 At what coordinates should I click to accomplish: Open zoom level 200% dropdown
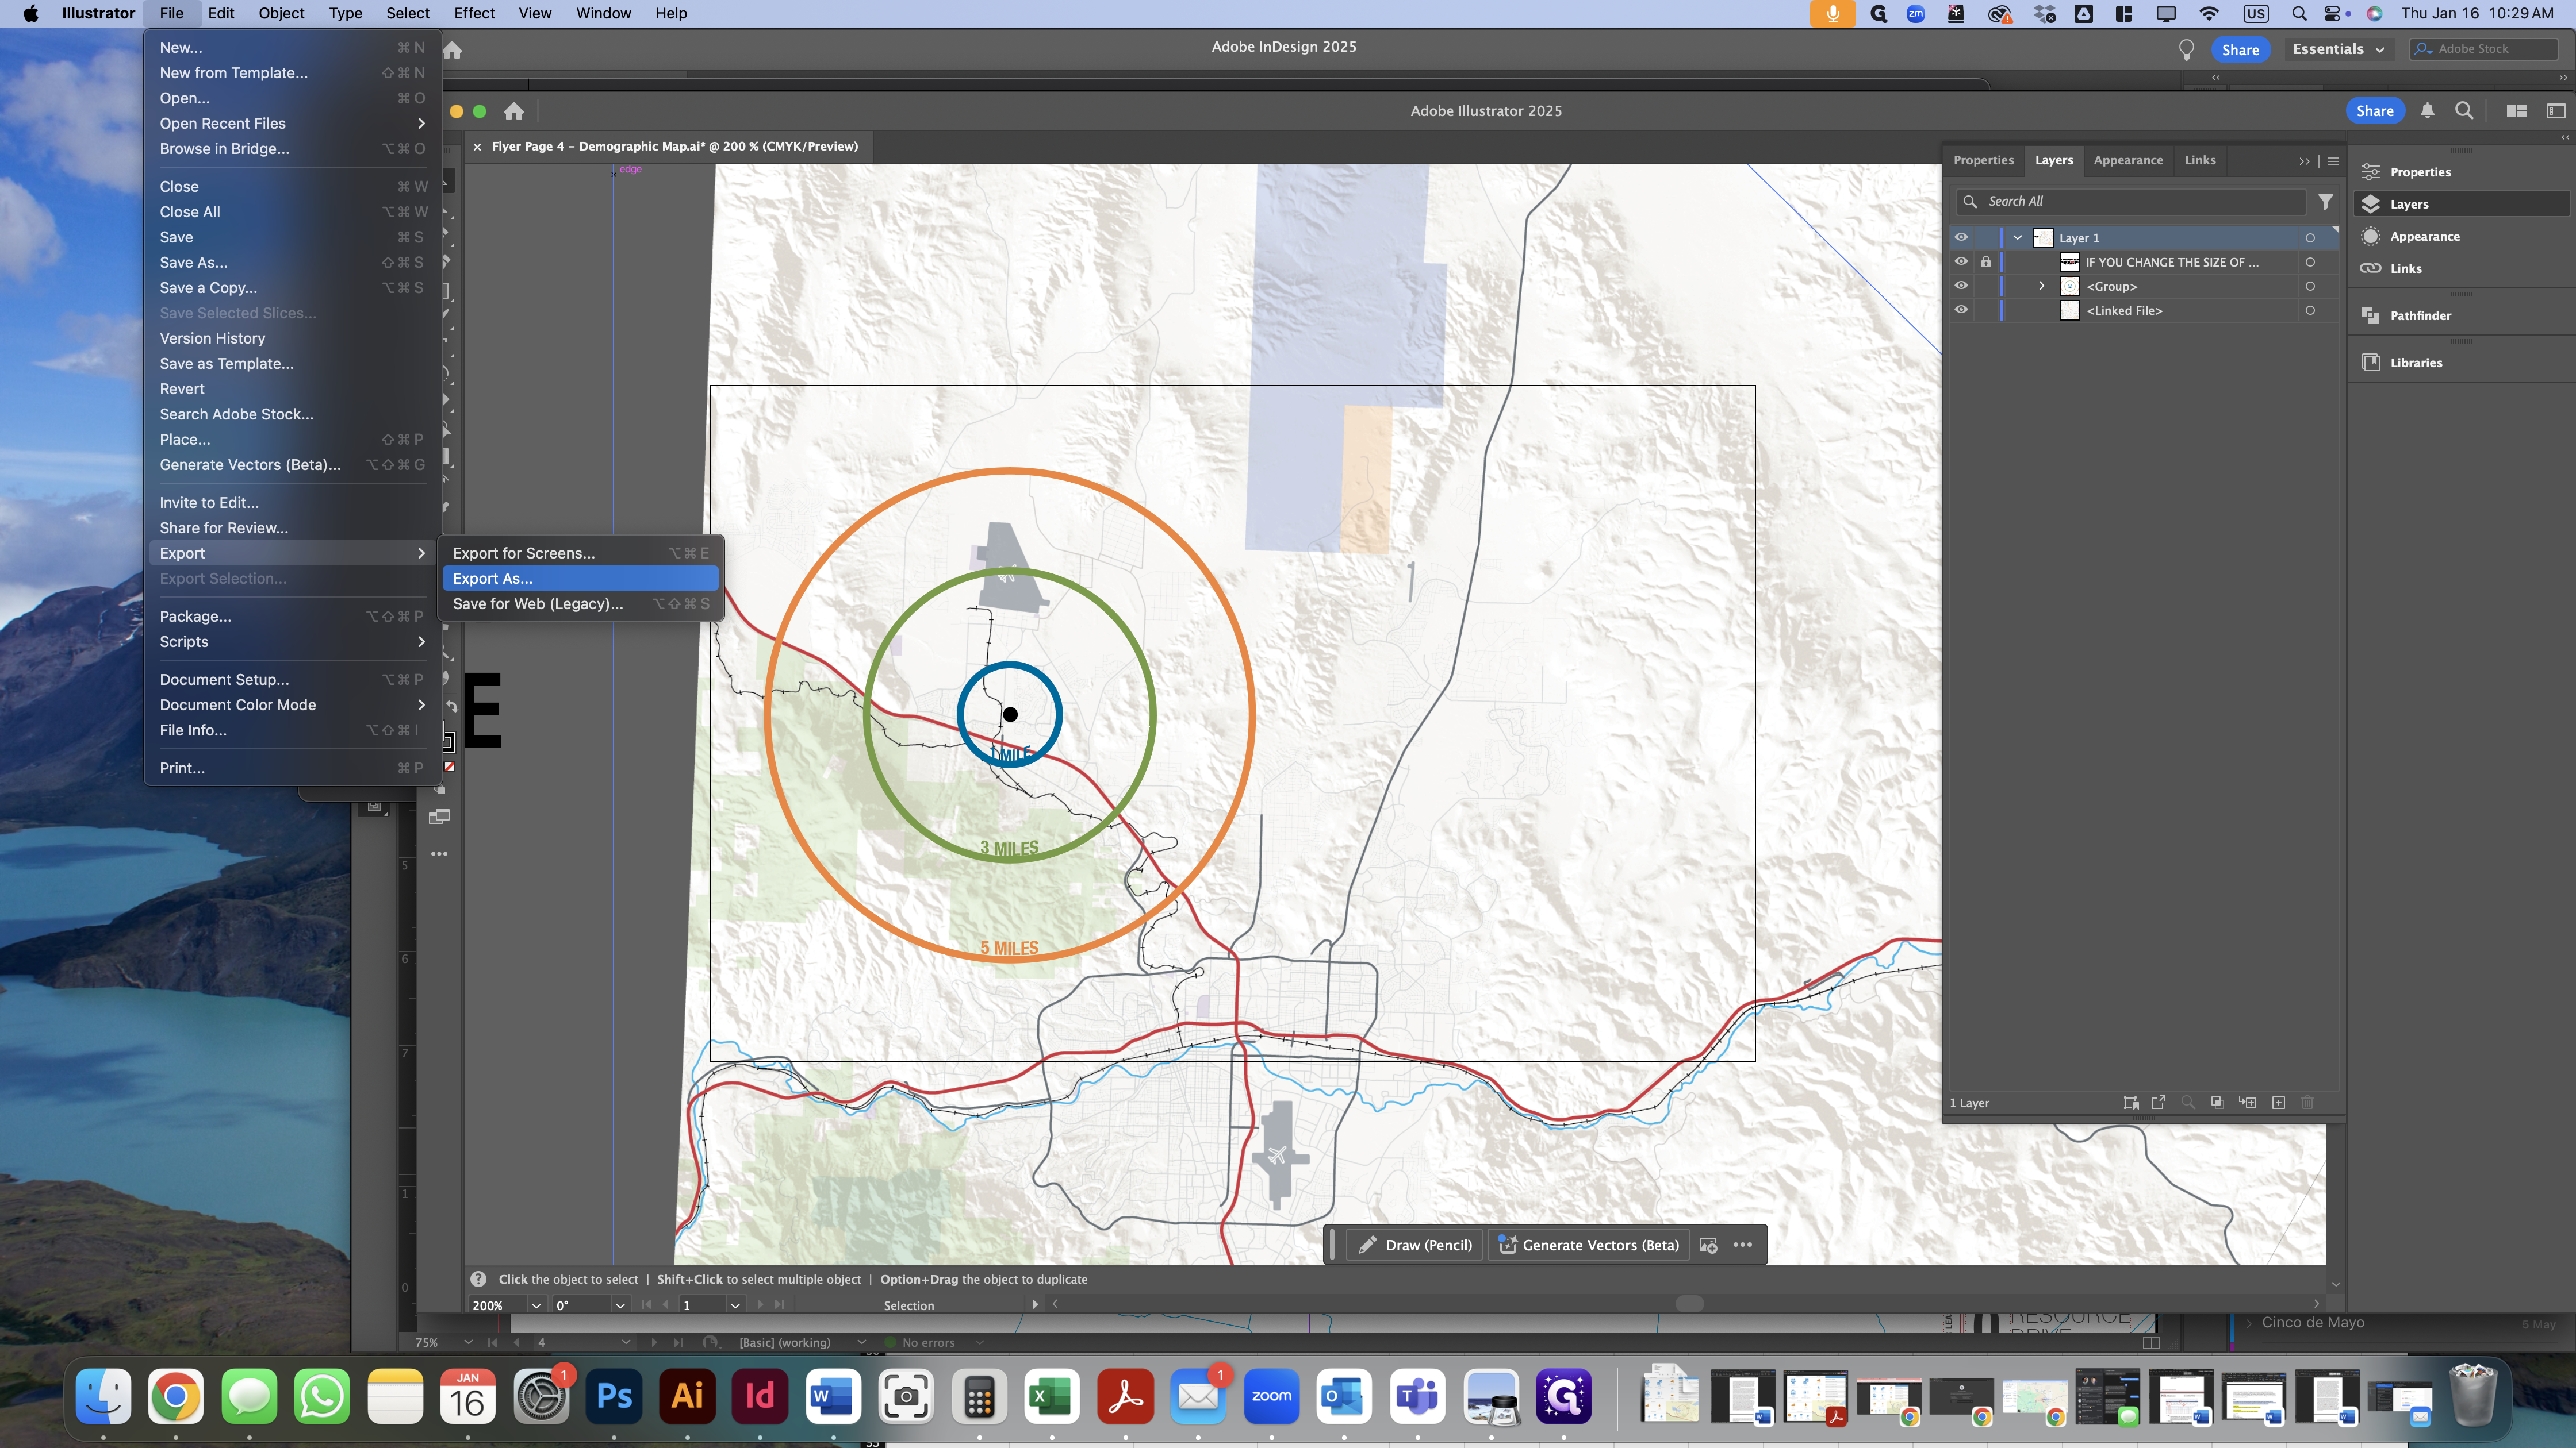tap(537, 1305)
